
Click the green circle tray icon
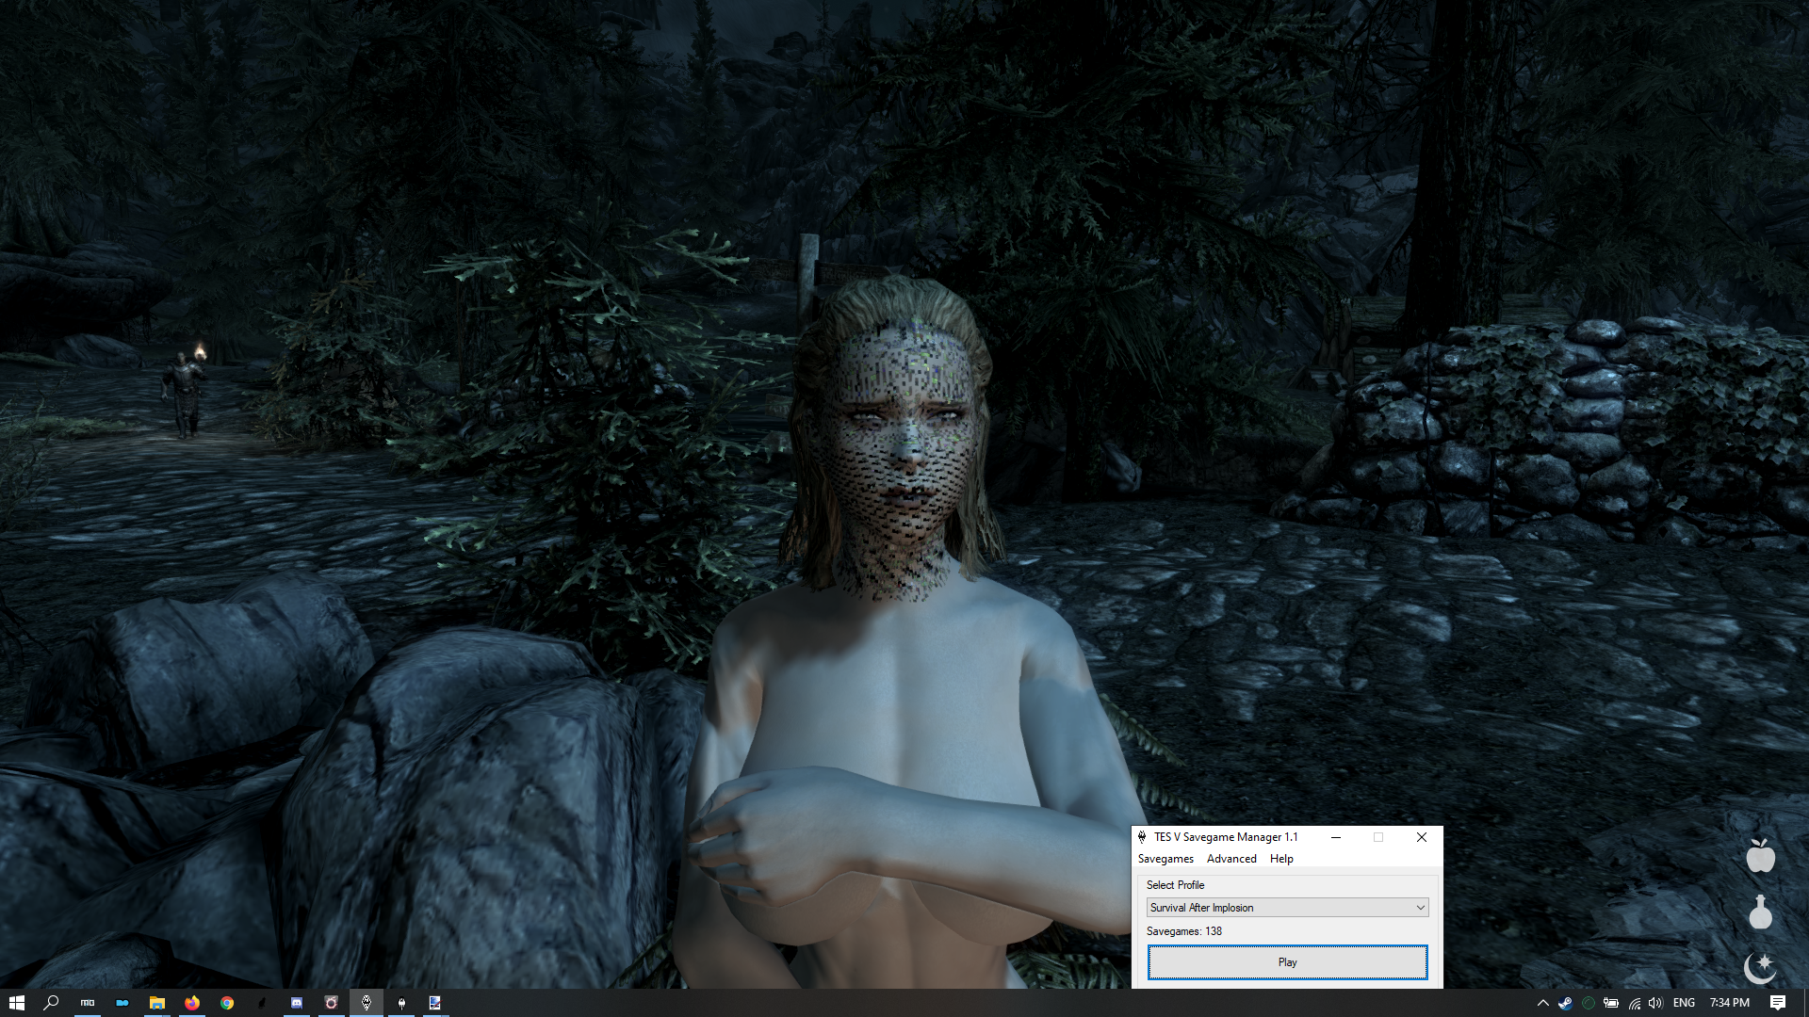pos(1589,1003)
